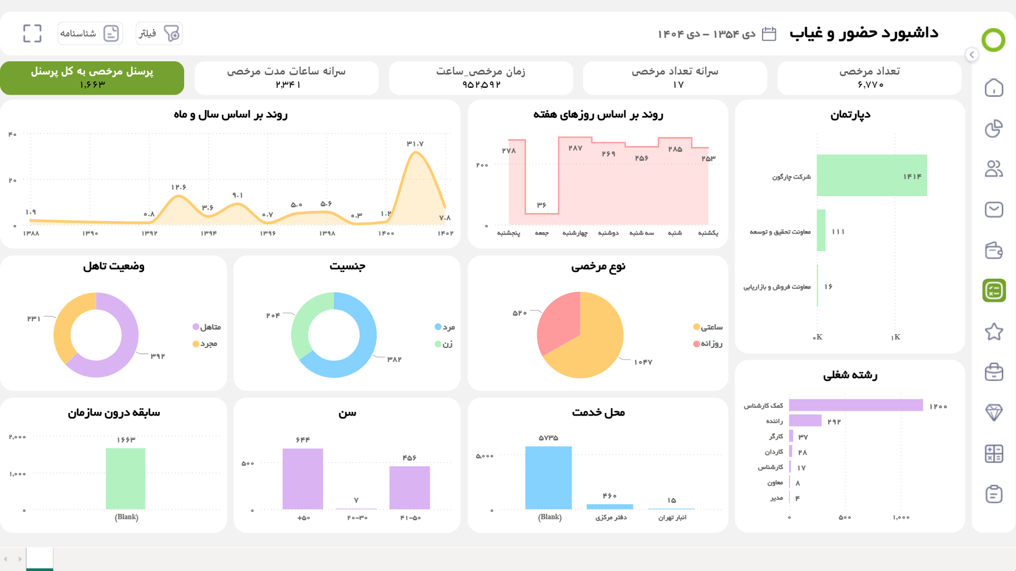Switch to the زمان مرخصی_ساعت card
The height and width of the screenshot is (571, 1016).
click(480, 78)
